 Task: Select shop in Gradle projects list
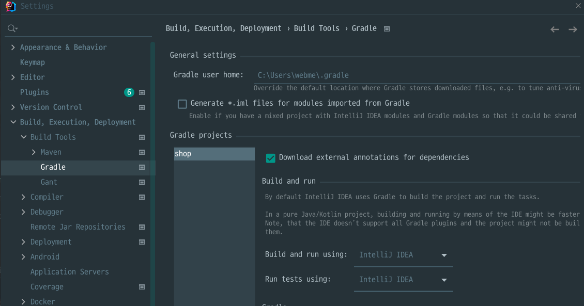[214, 154]
